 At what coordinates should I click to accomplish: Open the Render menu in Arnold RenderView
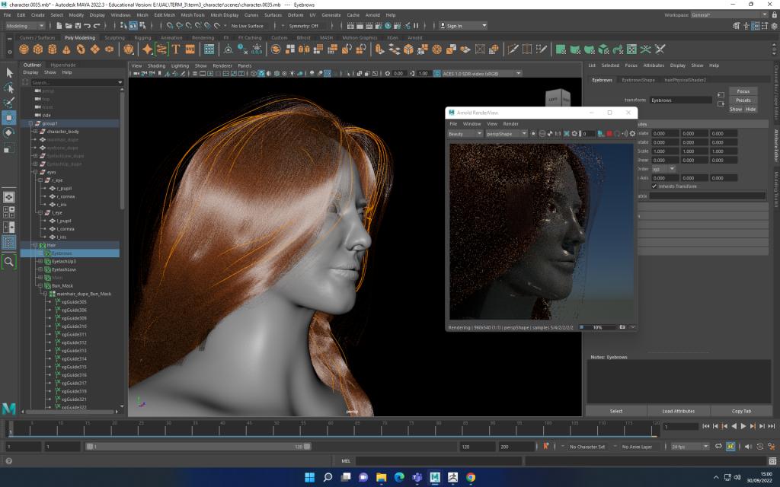(511, 124)
